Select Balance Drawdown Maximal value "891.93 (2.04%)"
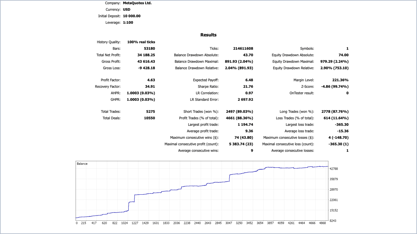Viewport: 417px width, 234px height. coord(239,61)
